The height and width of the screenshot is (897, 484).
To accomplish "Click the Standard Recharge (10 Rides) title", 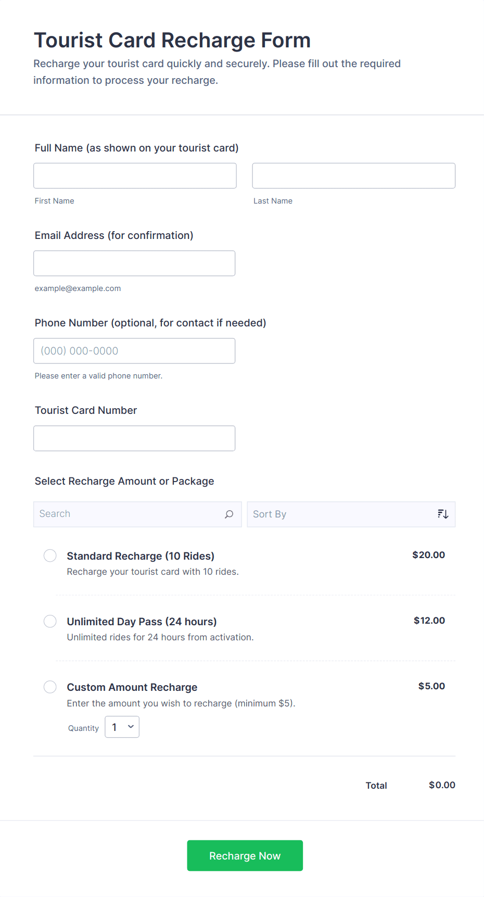I will click(141, 556).
